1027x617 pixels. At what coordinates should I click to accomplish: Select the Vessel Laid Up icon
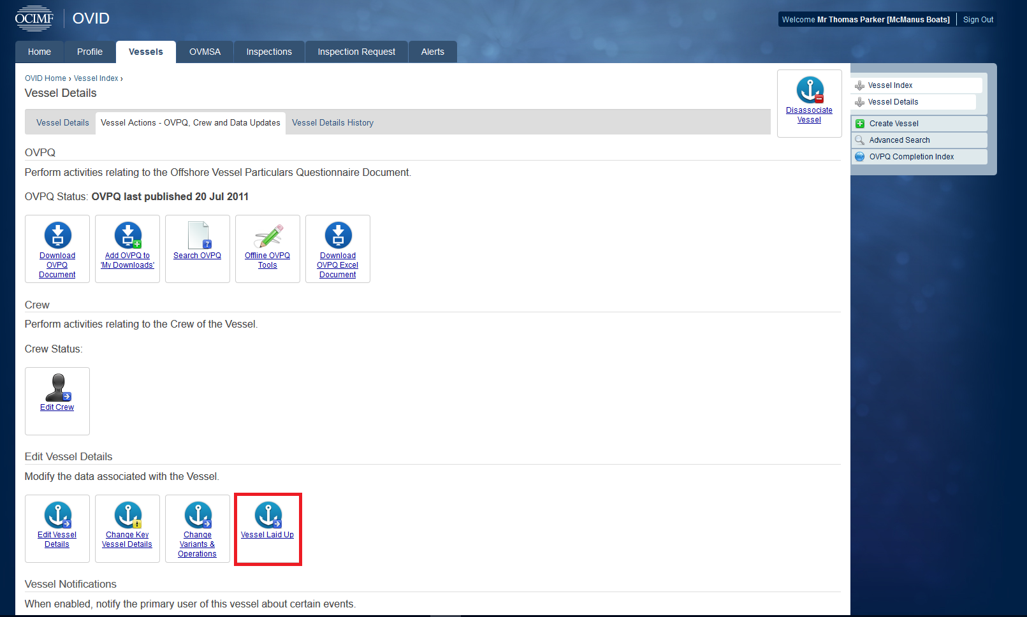[268, 515]
